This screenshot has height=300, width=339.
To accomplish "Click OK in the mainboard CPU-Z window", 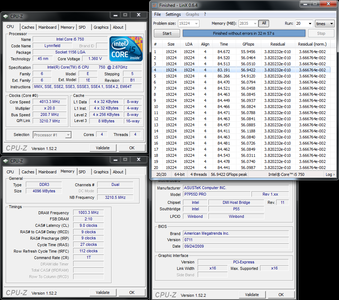I will 281,295.
